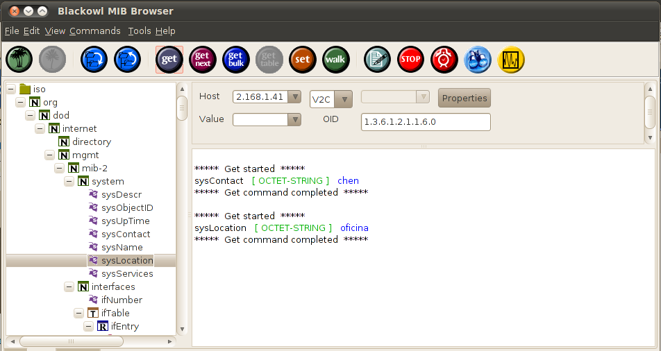Click the MIB tree vertical scrollbar handle
This screenshot has height=351, width=661.
point(182,108)
